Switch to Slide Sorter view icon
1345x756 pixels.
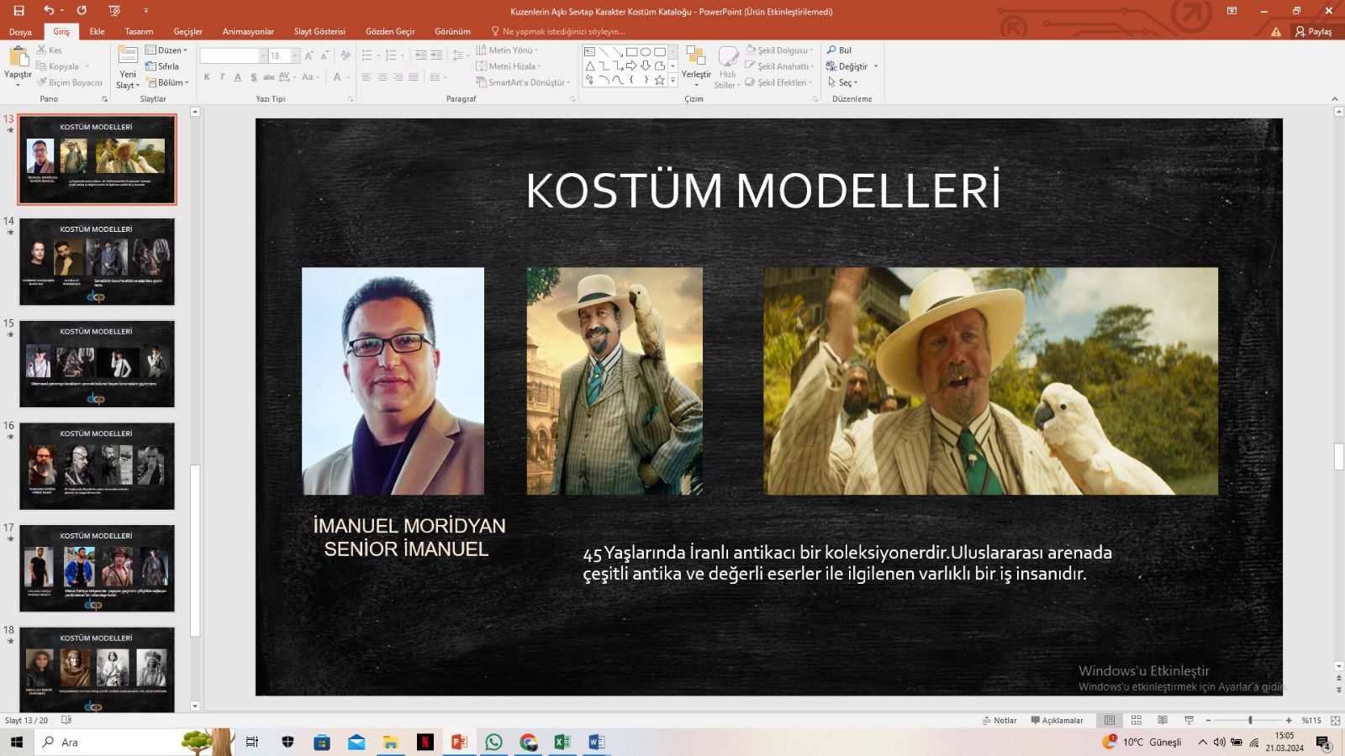coord(1137,721)
